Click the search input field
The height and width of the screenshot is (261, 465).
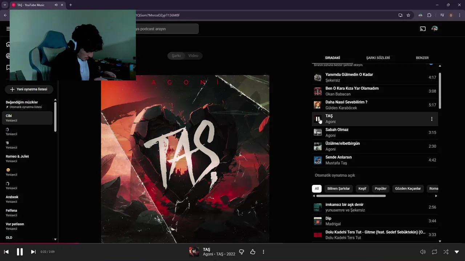coord(167,29)
